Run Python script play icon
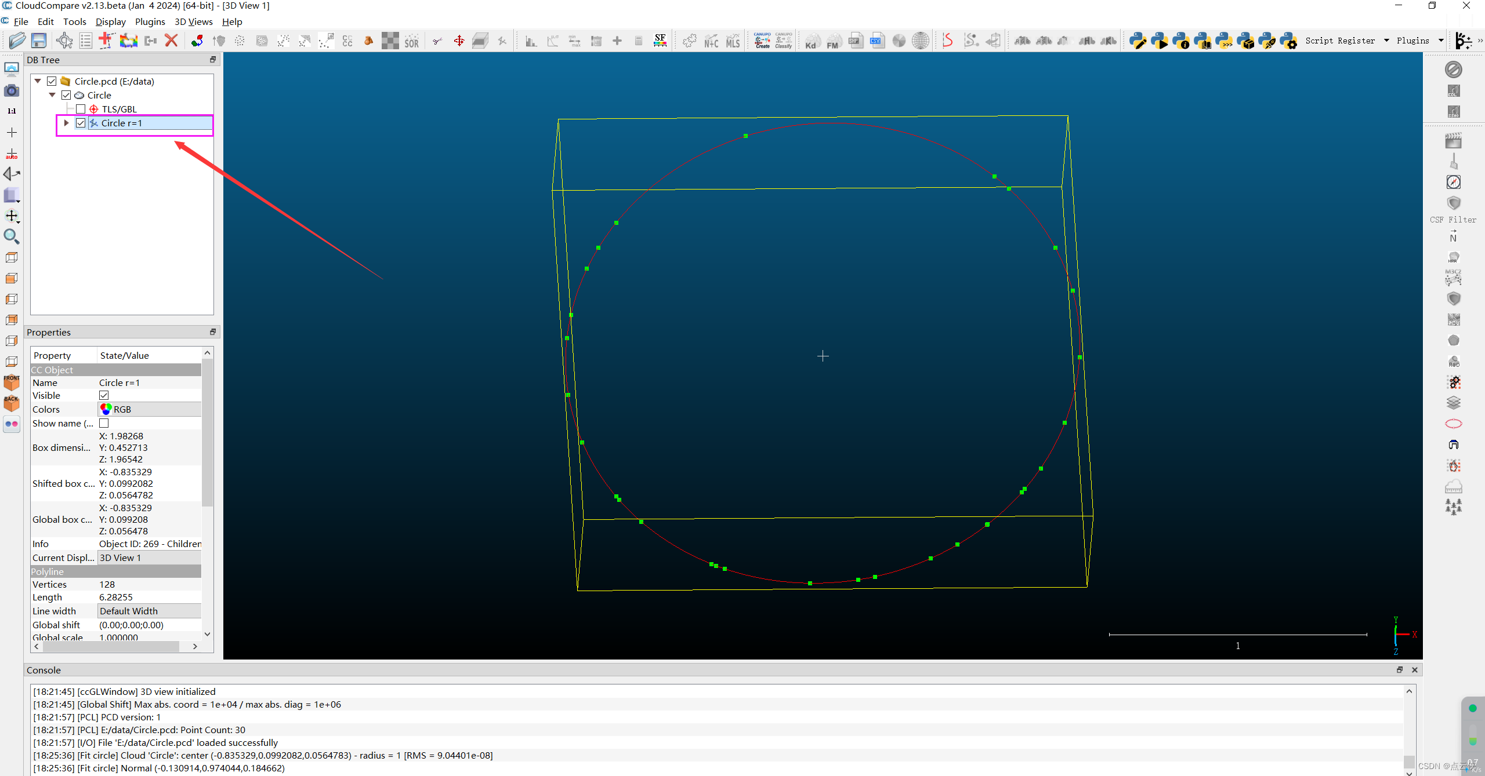This screenshot has width=1485, height=776. [1159, 41]
